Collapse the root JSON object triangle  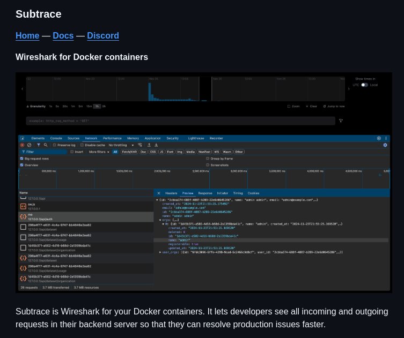pos(157,200)
